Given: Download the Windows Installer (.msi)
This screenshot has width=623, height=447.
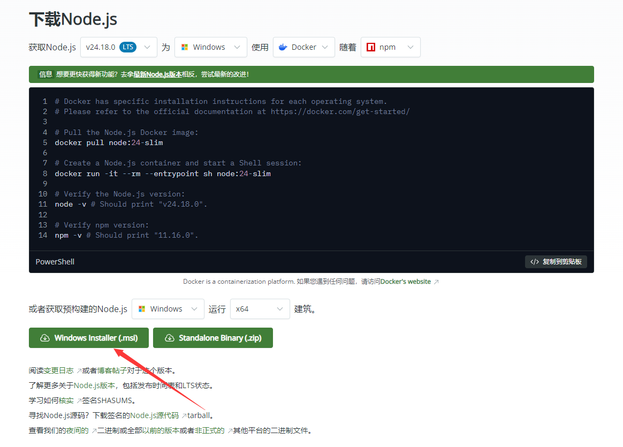Looking at the screenshot, I should pos(89,338).
